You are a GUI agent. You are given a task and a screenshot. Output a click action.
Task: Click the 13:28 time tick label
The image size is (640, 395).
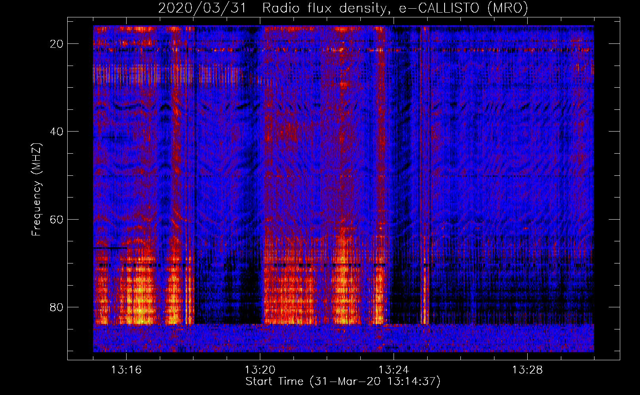point(527,370)
